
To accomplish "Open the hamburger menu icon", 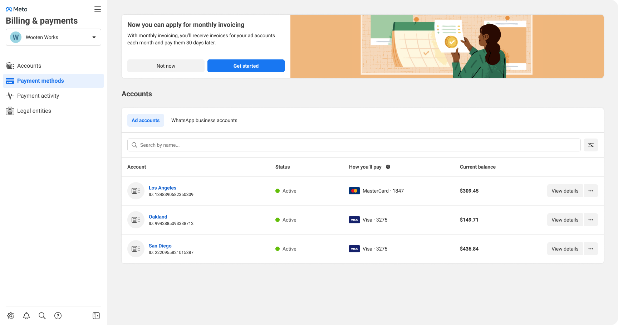I will [98, 9].
